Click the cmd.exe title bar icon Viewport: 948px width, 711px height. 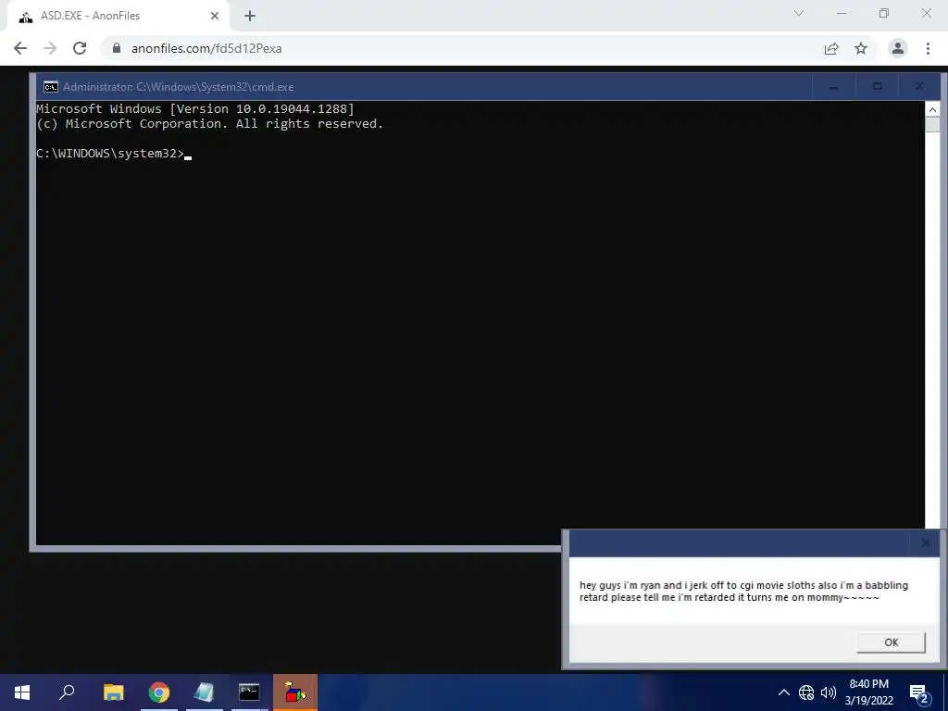(x=51, y=87)
